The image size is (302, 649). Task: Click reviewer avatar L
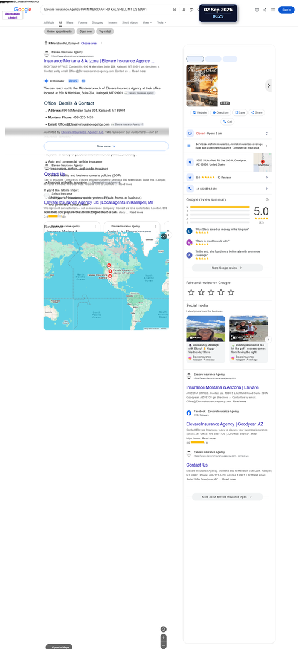click(x=190, y=231)
